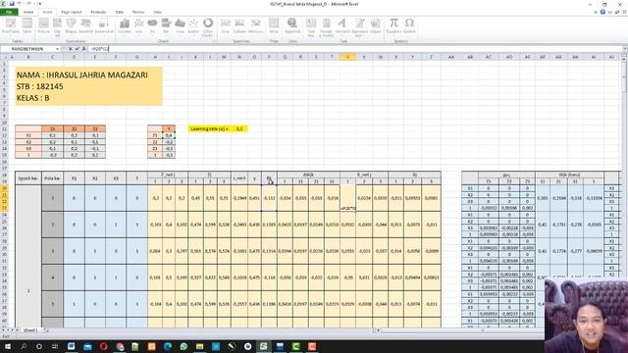The image size is (628, 353).
Task: Insert an Equation
Action: tap(393, 25)
